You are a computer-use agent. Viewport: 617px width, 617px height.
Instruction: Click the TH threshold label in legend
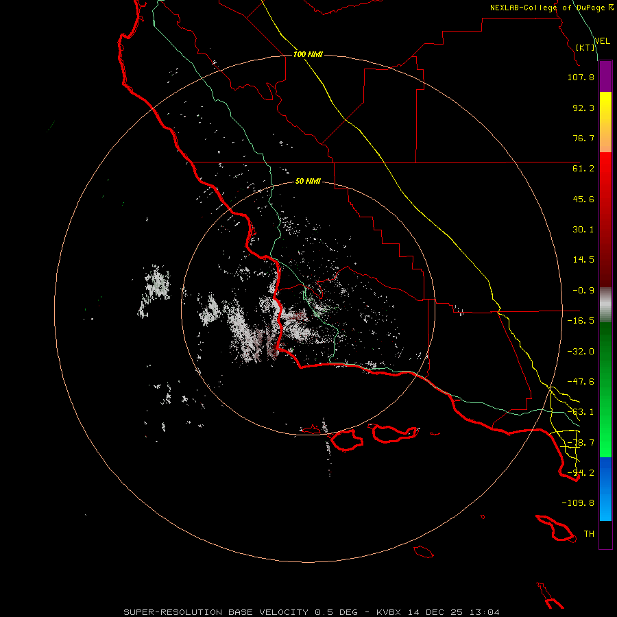pos(589,534)
